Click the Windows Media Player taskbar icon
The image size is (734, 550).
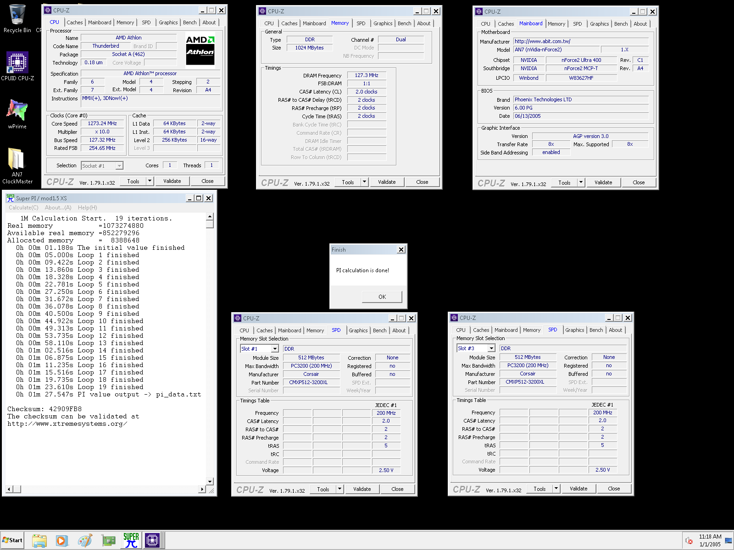(x=62, y=540)
